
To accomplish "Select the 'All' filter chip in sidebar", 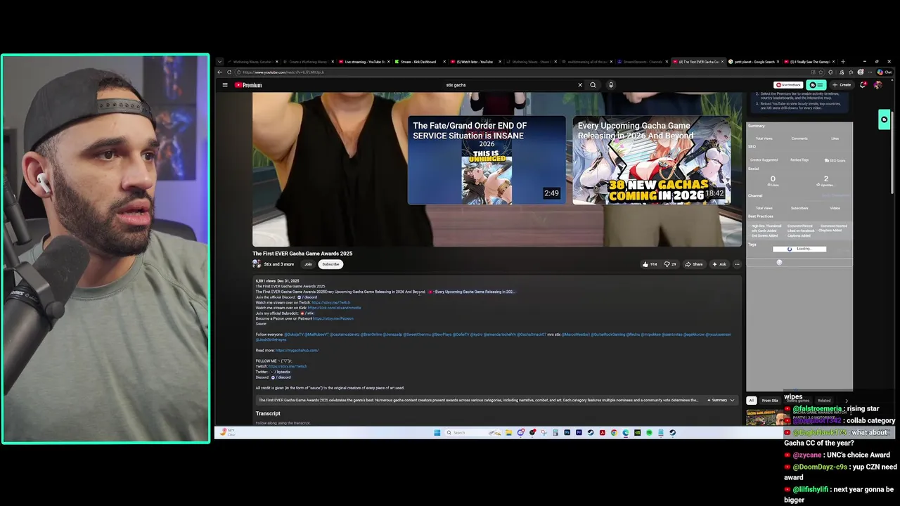I will click(x=751, y=401).
